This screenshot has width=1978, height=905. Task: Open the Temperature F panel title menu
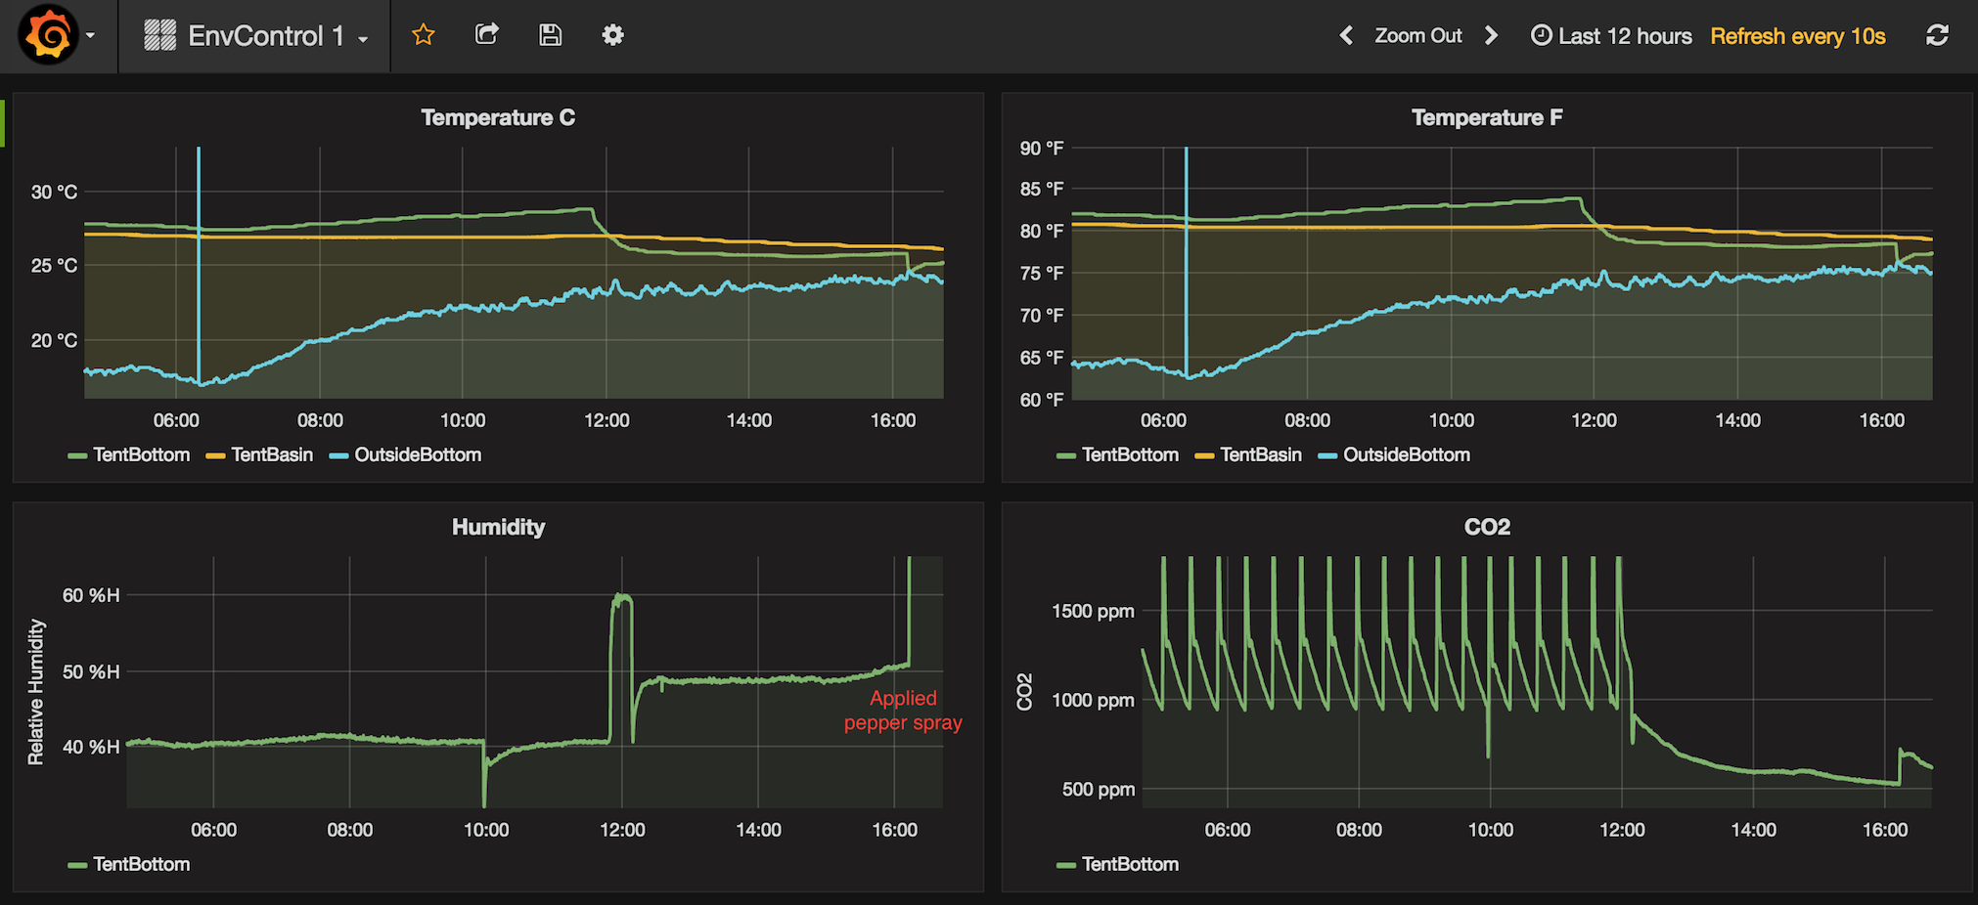click(x=1486, y=117)
